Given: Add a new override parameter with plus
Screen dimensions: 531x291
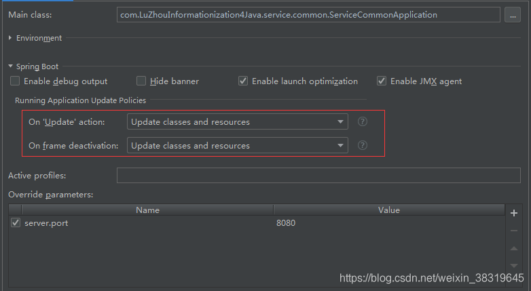Looking at the screenshot, I should point(514,213).
